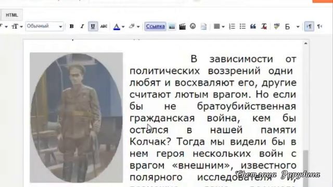Toggle bold formatting
Image resolution: width=333 pixels, height=187 pixels.
pyautogui.click(x=72, y=26)
